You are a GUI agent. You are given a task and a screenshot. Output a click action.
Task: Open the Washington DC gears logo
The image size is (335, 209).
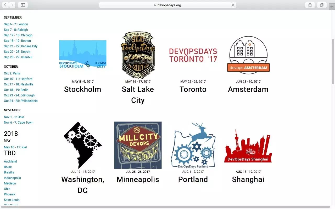click(83, 145)
